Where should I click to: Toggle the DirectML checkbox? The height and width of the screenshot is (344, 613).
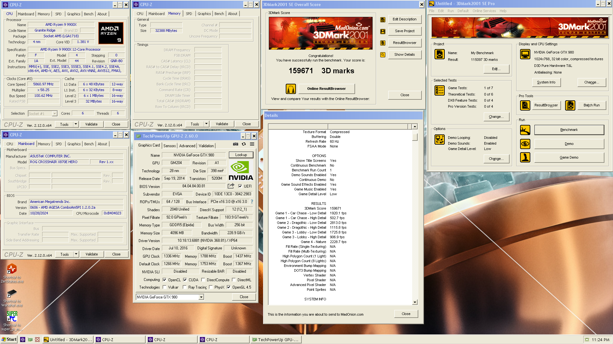pyautogui.click(x=234, y=280)
